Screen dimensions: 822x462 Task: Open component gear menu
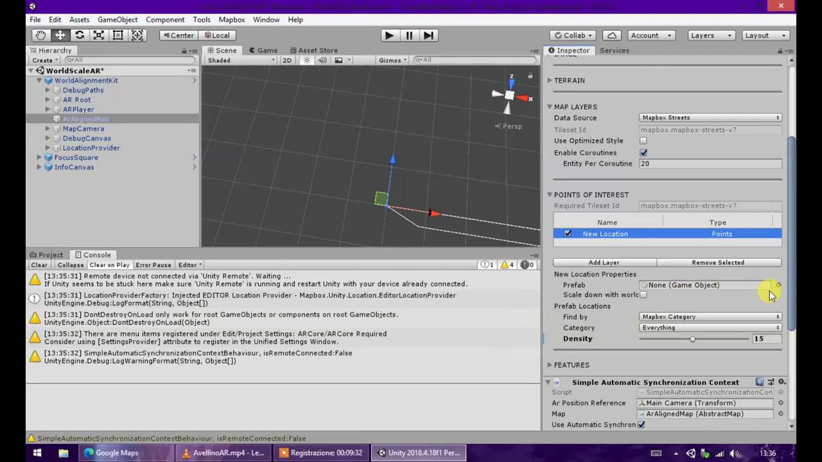point(782,382)
